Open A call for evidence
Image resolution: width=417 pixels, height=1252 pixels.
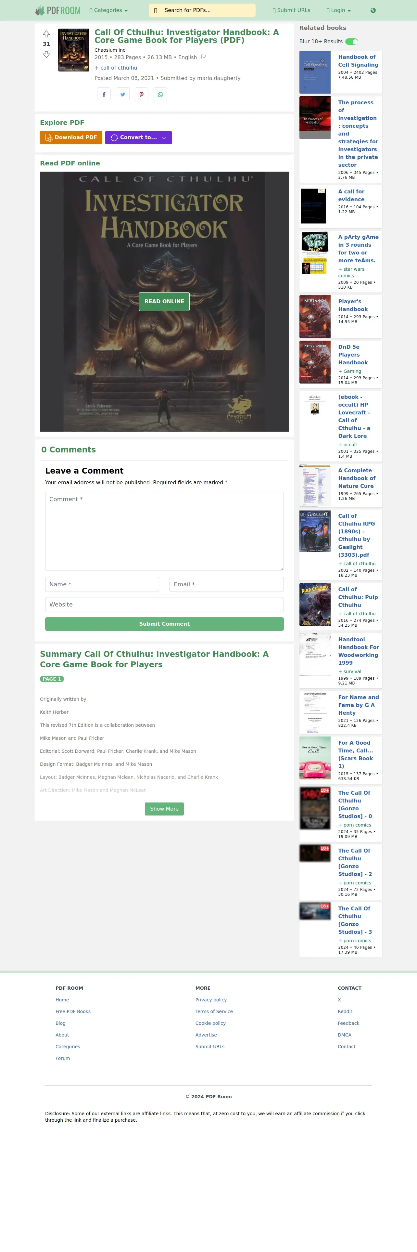(x=351, y=195)
